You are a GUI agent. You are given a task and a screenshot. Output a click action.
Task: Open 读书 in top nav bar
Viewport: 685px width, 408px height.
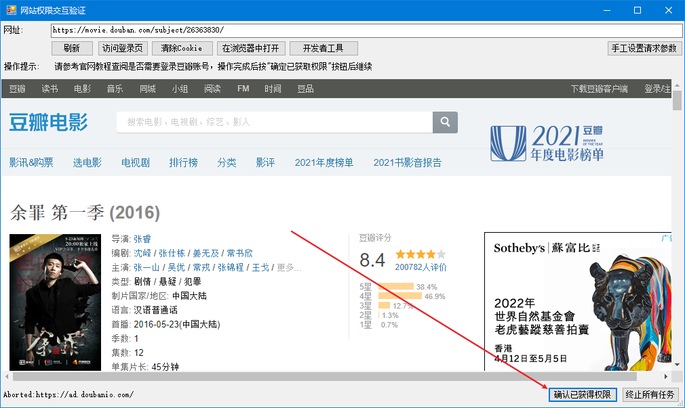(x=50, y=89)
